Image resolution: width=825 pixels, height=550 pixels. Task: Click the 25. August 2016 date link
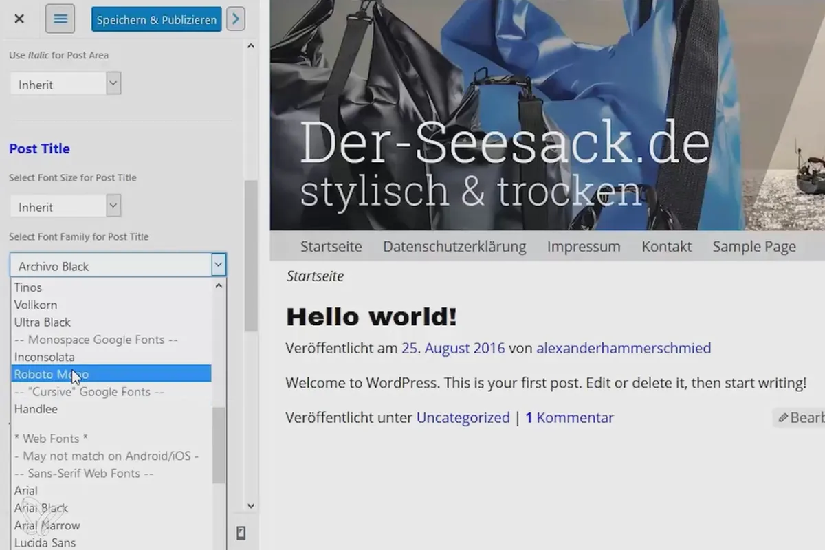click(x=453, y=348)
